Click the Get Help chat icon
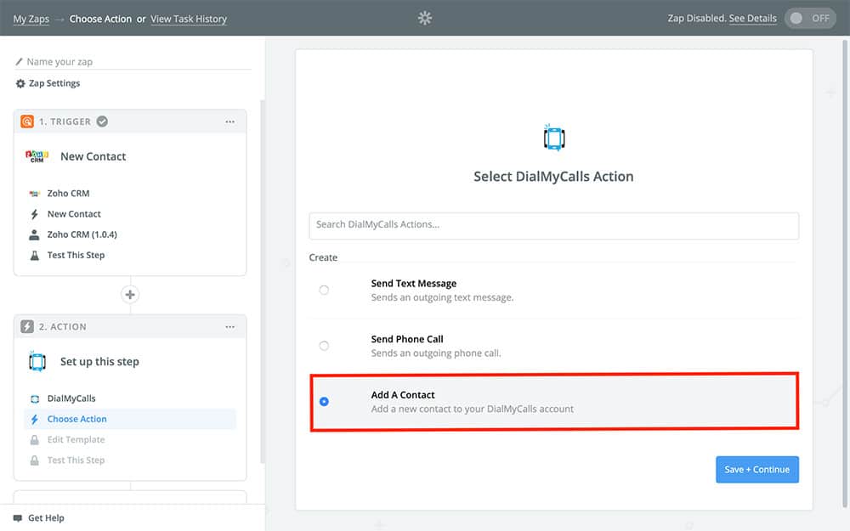The height and width of the screenshot is (531, 850). click(x=18, y=518)
